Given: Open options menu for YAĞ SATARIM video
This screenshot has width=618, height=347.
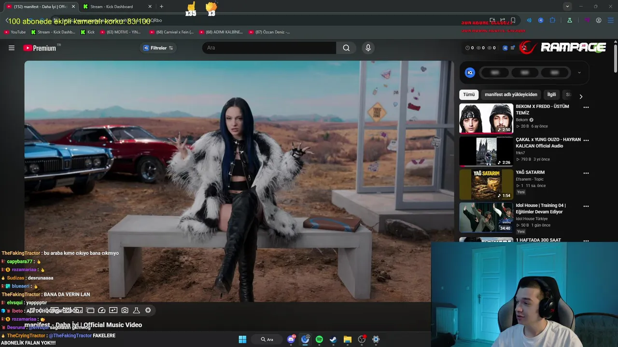Looking at the screenshot, I should pyautogui.click(x=586, y=173).
